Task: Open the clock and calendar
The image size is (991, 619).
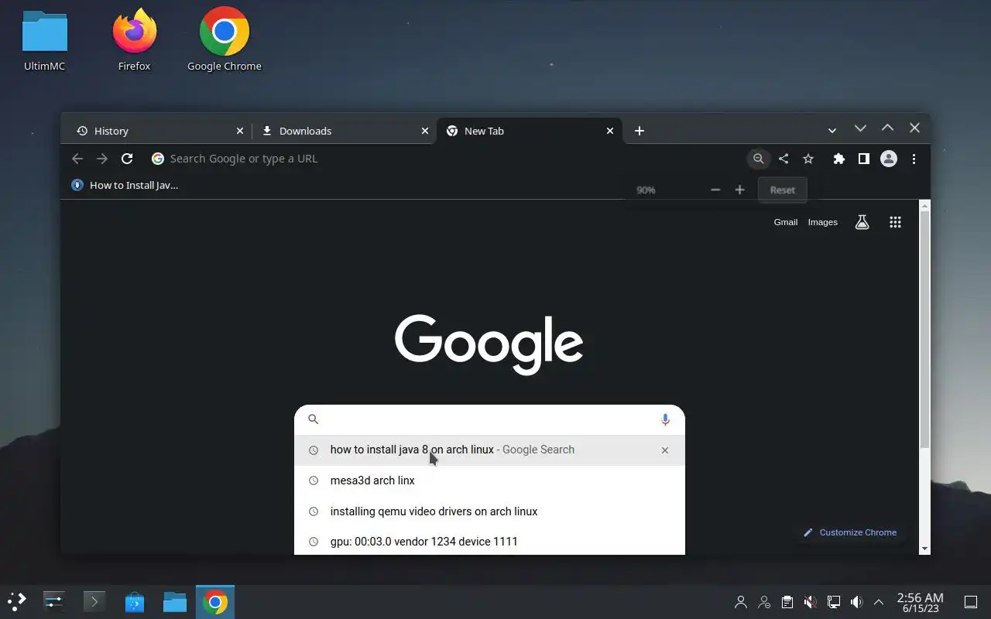Action: (920, 602)
